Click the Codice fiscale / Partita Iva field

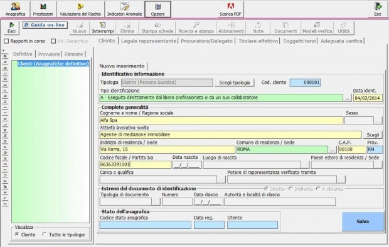coord(136,164)
